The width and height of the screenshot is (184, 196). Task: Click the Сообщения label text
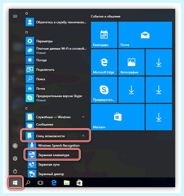coord(45,124)
